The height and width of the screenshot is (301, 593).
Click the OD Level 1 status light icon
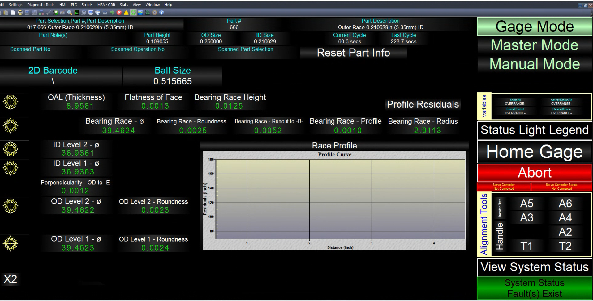11,243
